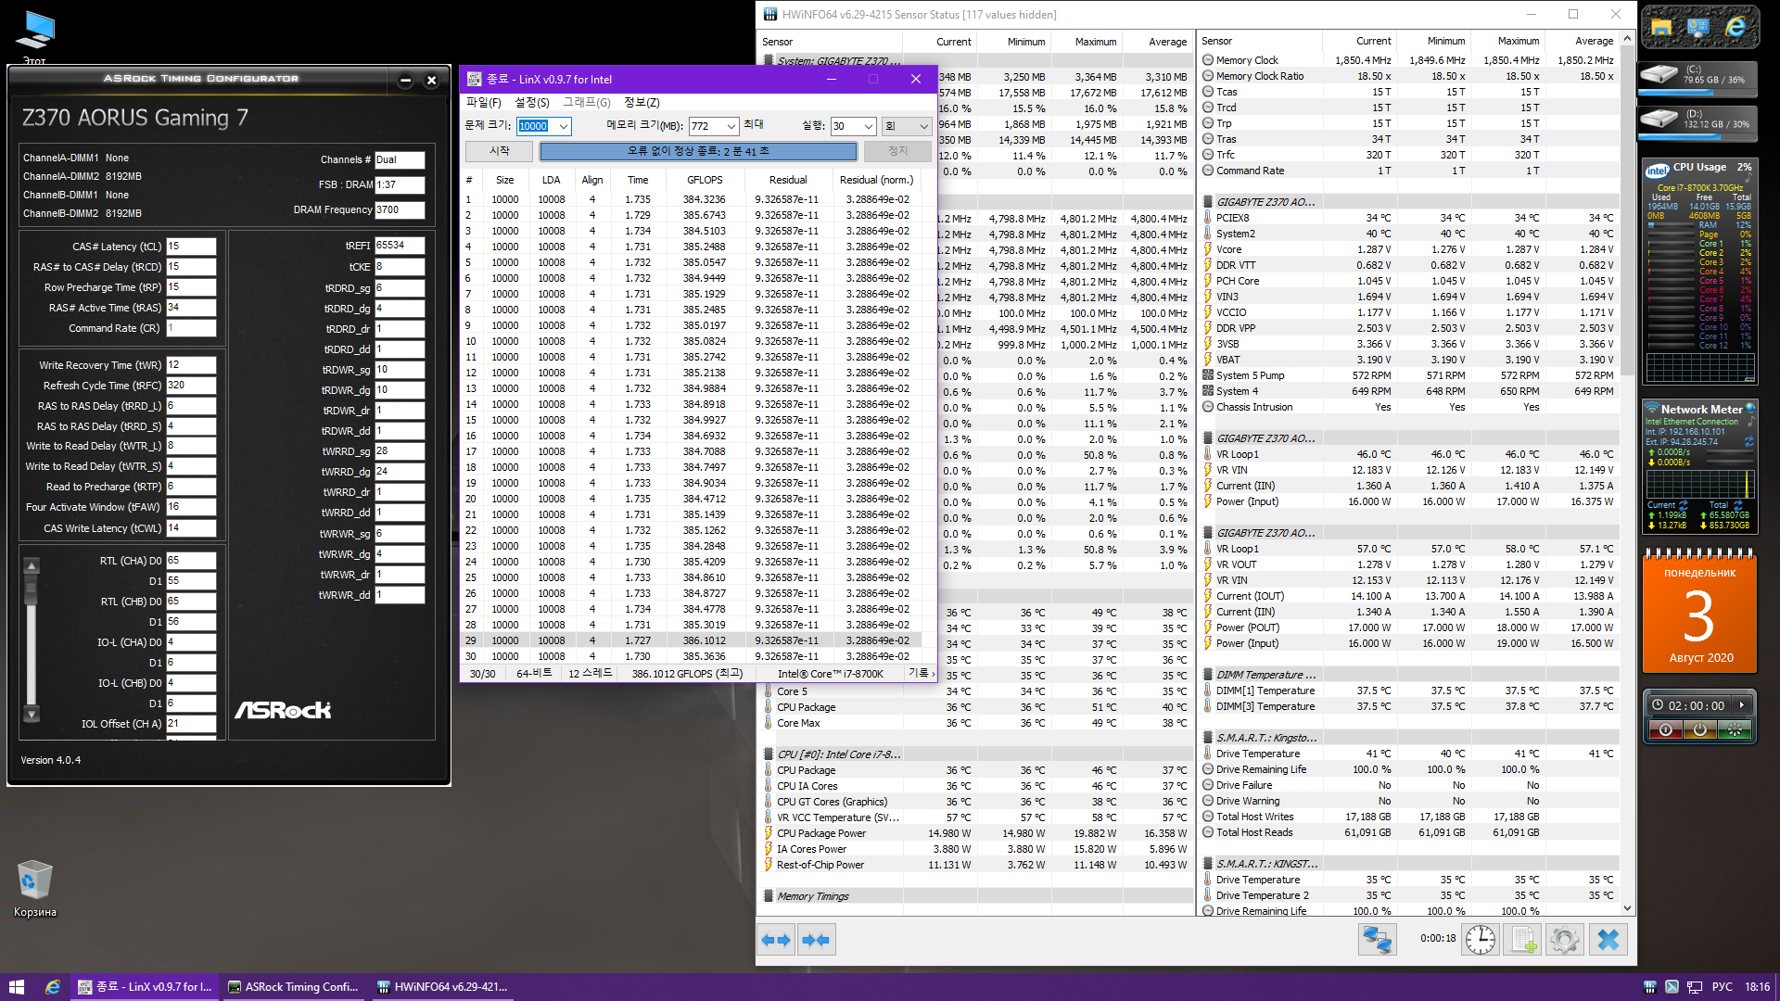Open the 설정(S) menu in LinX
The height and width of the screenshot is (1001, 1780).
click(x=532, y=102)
